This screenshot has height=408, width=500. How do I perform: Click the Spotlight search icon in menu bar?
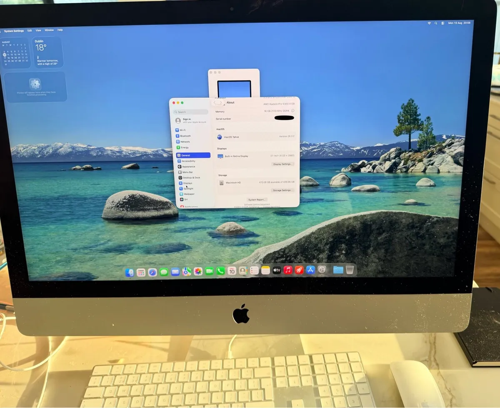point(436,23)
